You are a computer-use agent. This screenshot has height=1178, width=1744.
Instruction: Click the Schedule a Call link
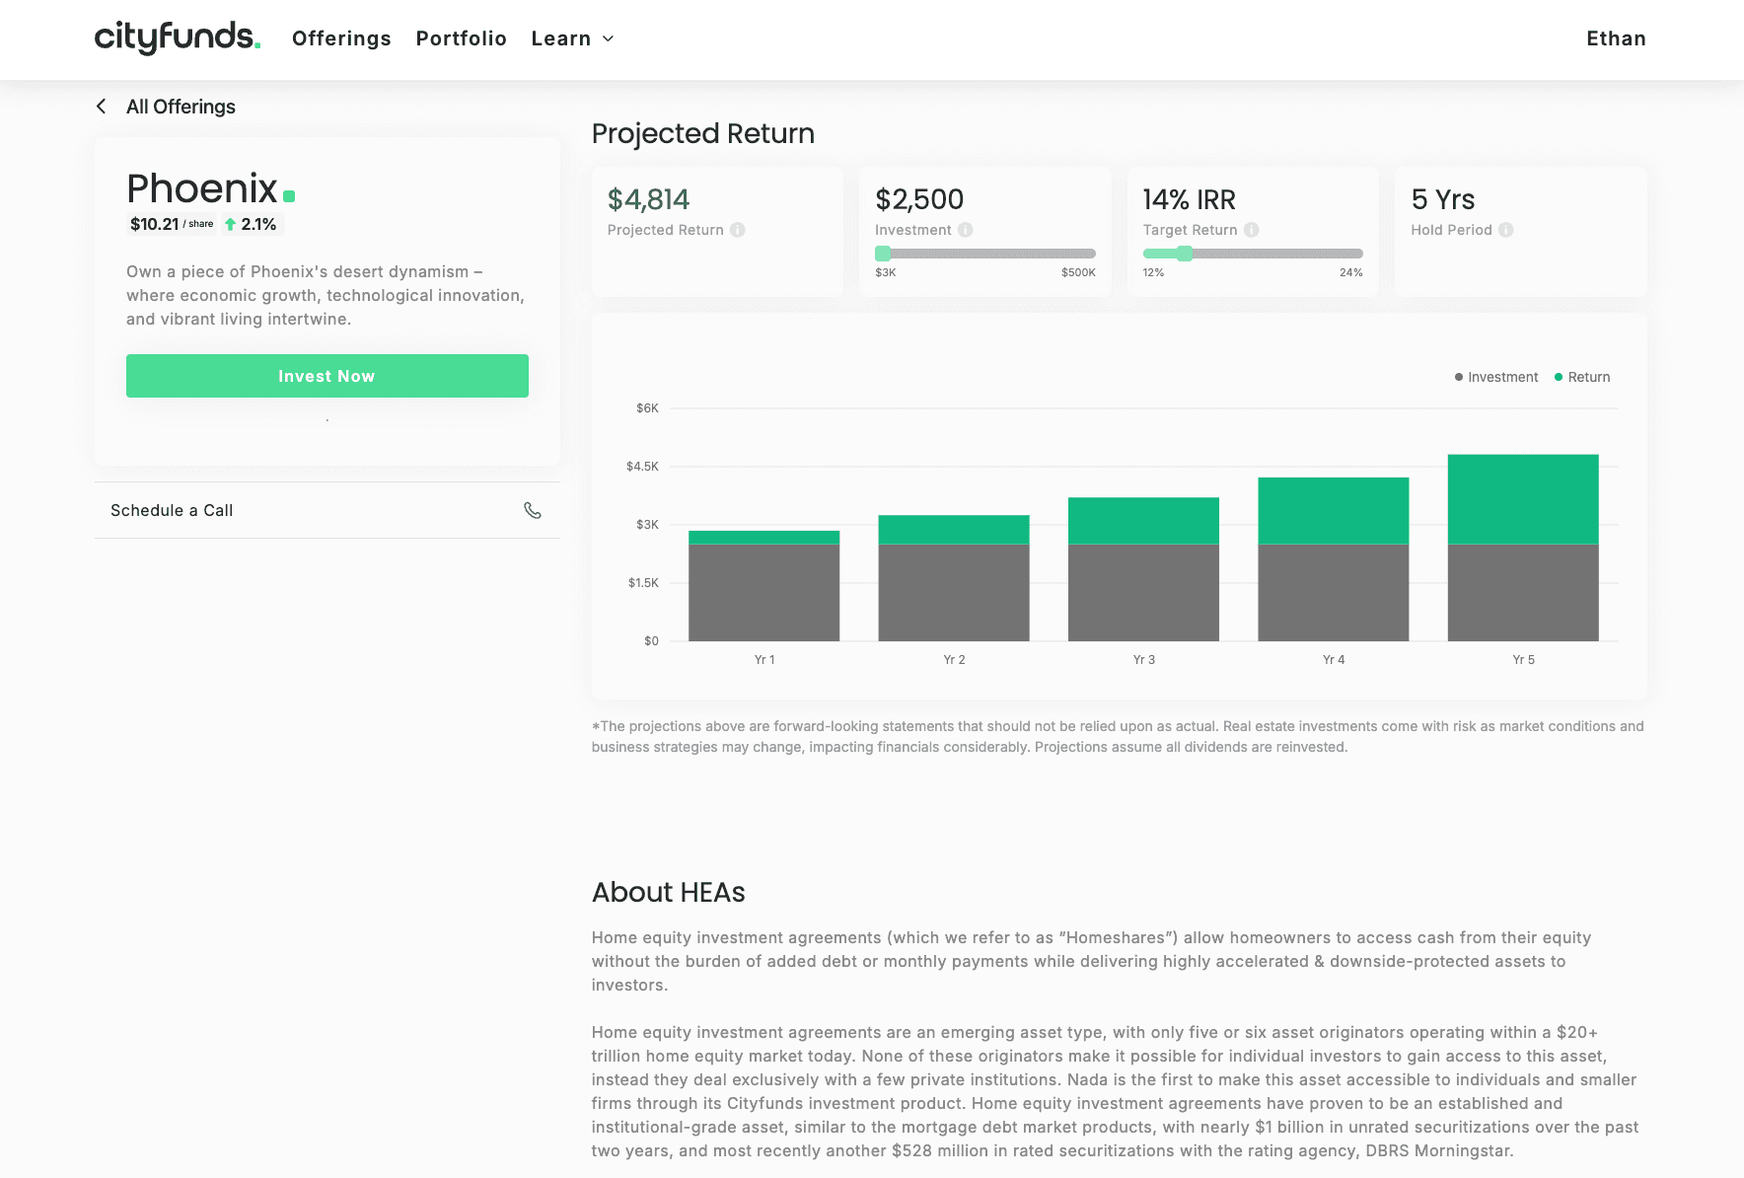pos(172,510)
